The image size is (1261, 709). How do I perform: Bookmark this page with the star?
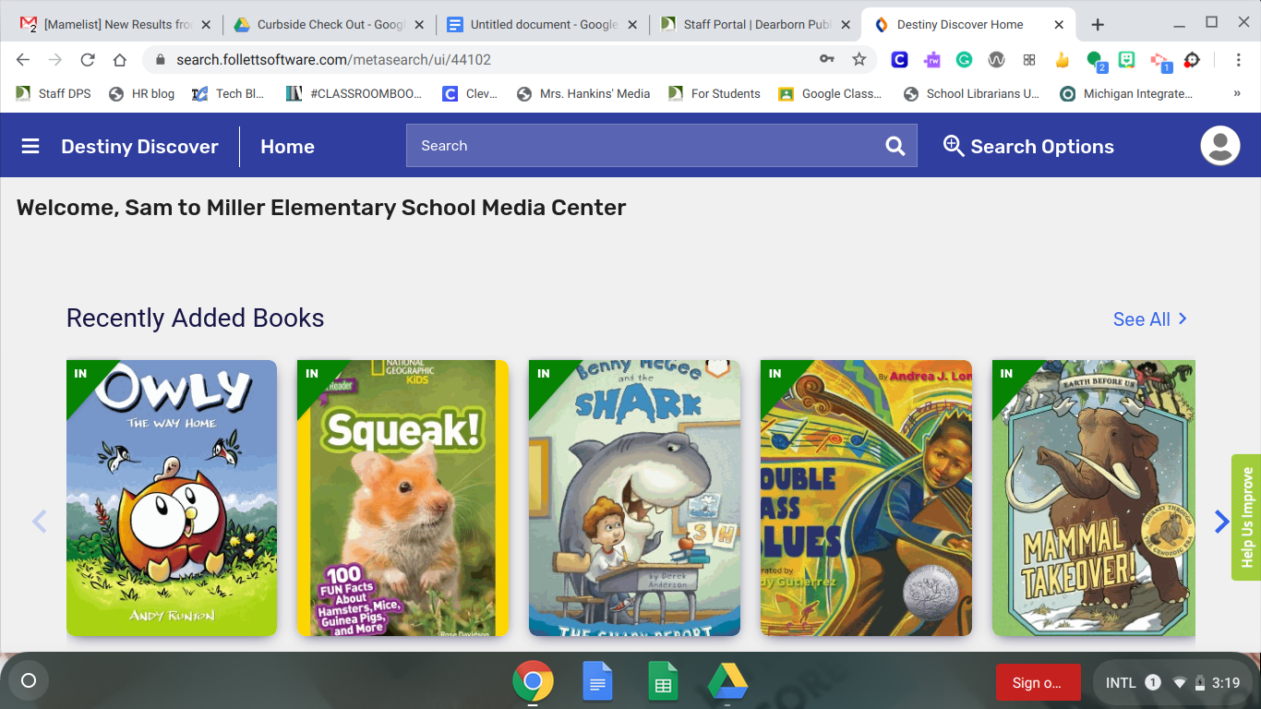(x=859, y=59)
